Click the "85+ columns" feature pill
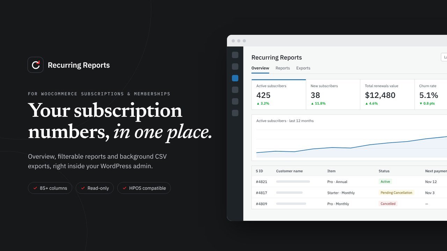The image size is (447, 251). click(x=50, y=188)
